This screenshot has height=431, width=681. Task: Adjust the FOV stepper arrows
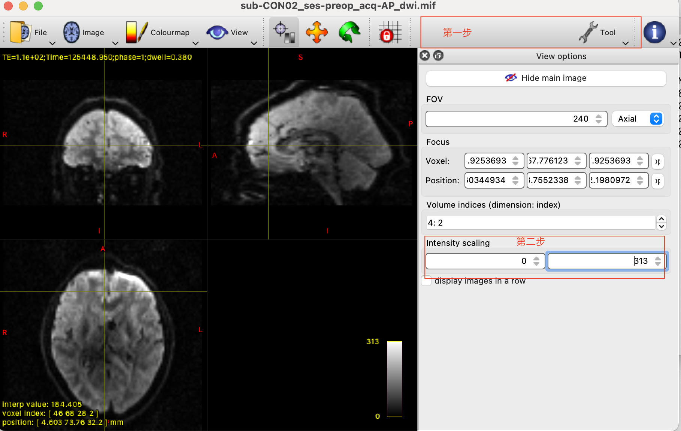[x=599, y=119]
